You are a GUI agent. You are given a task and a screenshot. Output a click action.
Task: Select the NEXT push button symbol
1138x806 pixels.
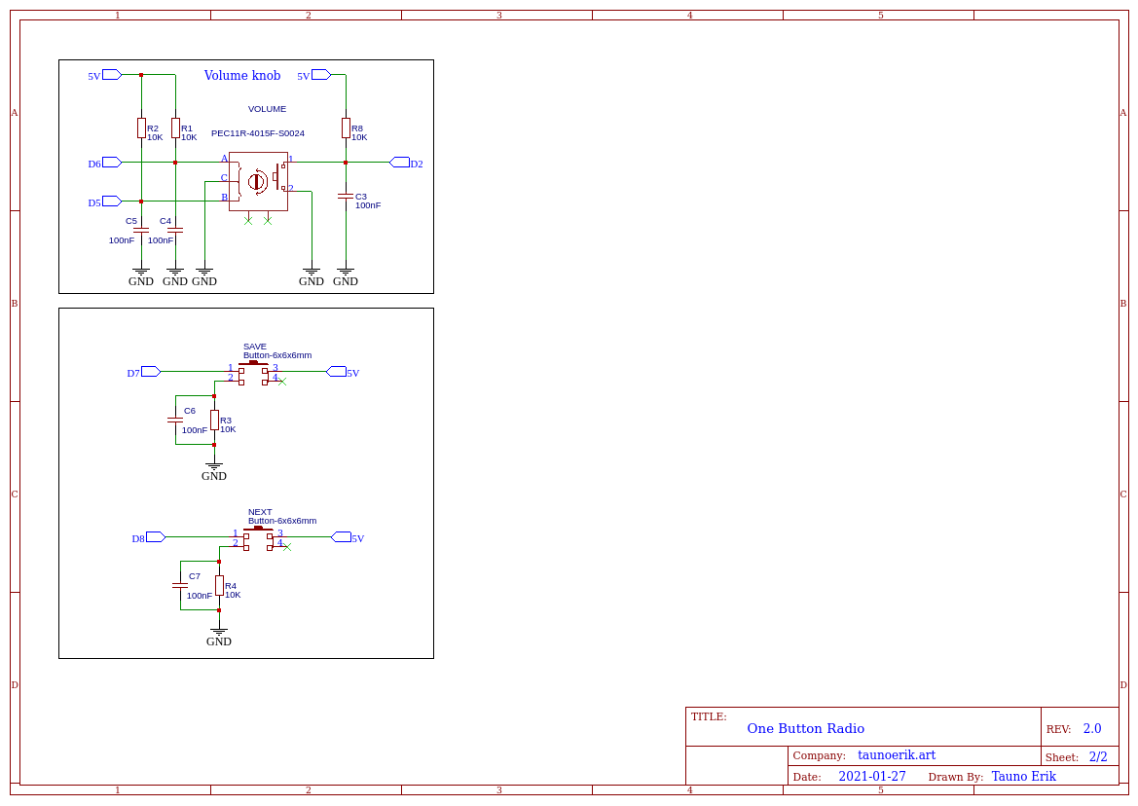[258, 538]
